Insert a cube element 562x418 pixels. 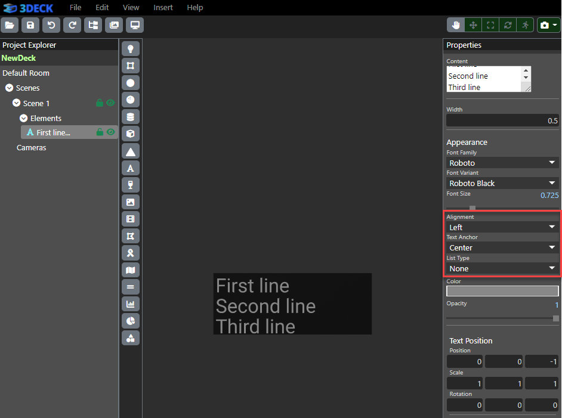pyautogui.click(x=130, y=134)
